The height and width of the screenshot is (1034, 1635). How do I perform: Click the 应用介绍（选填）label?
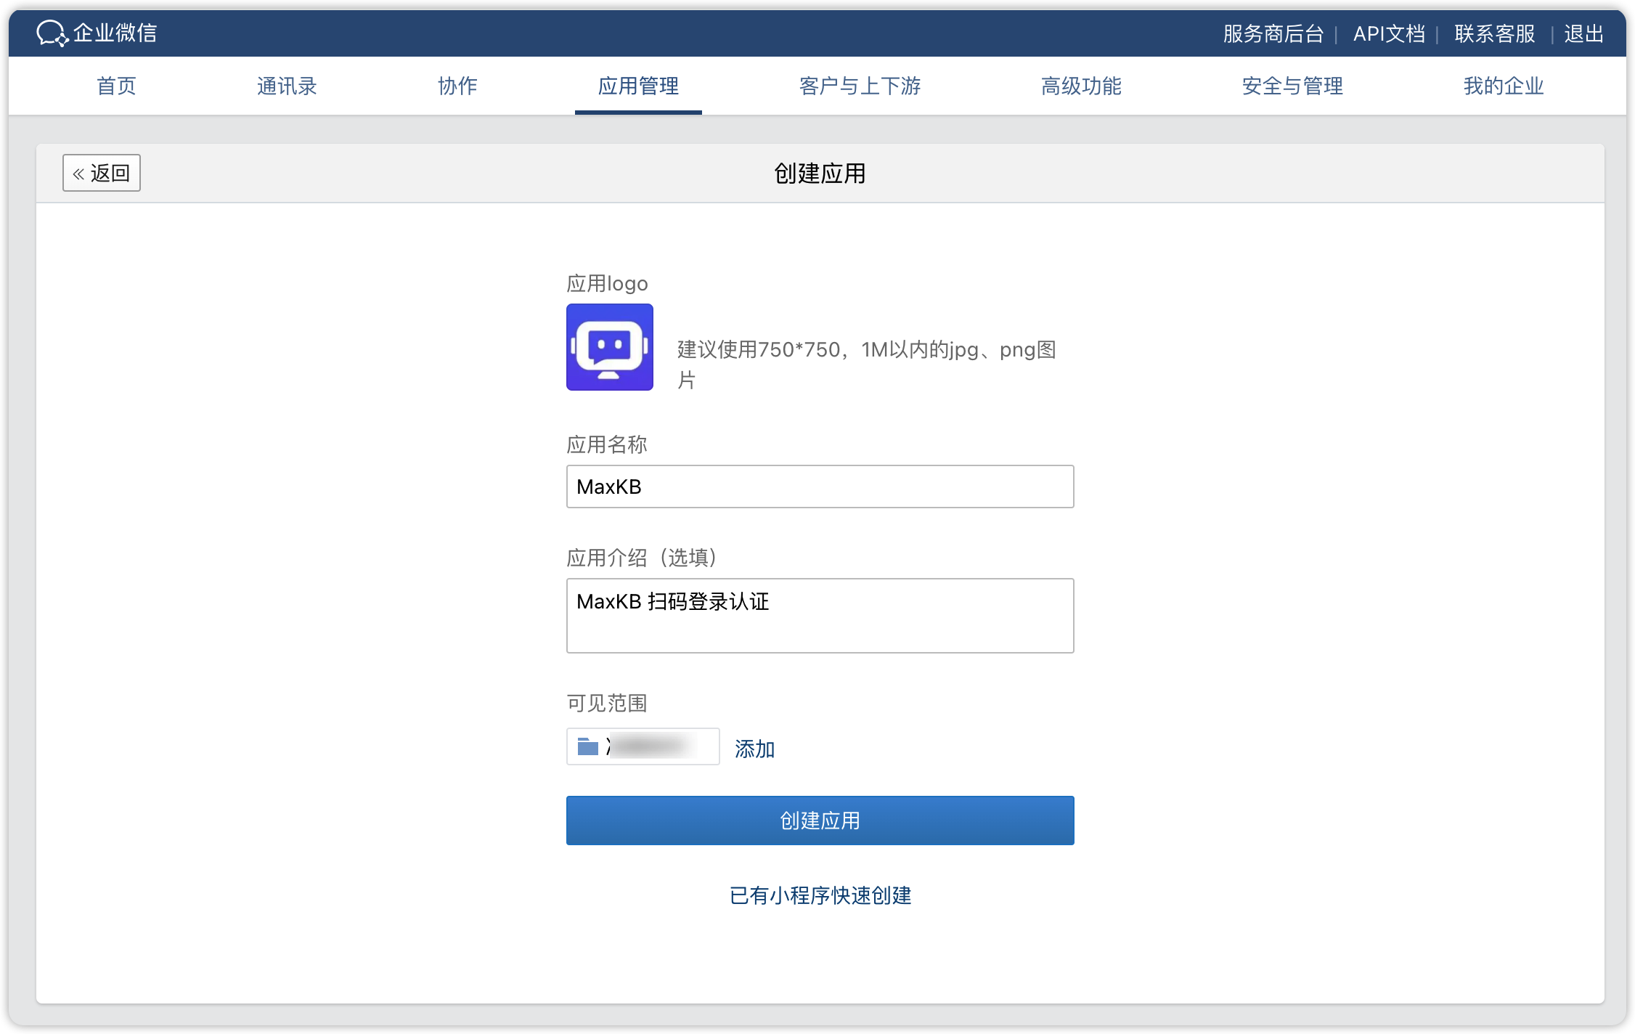click(x=642, y=558)
